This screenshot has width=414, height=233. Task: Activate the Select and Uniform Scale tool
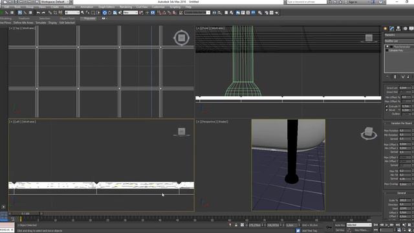[115, 13]
